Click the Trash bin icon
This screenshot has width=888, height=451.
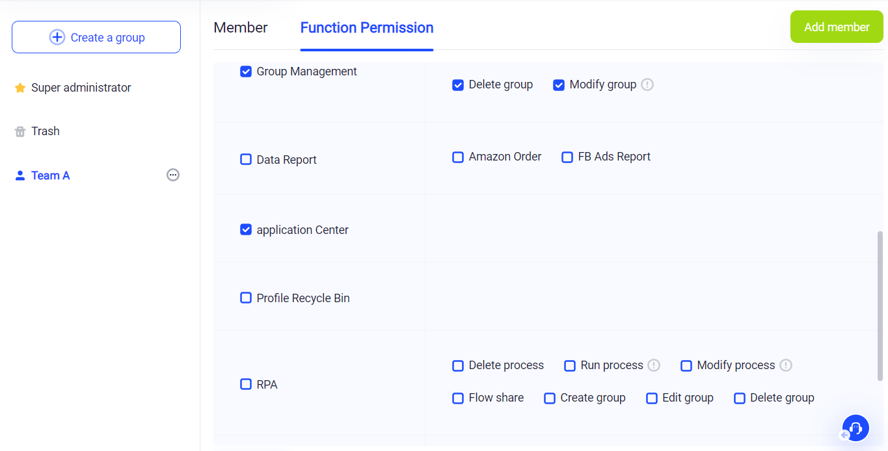click(x=20, y=132)
